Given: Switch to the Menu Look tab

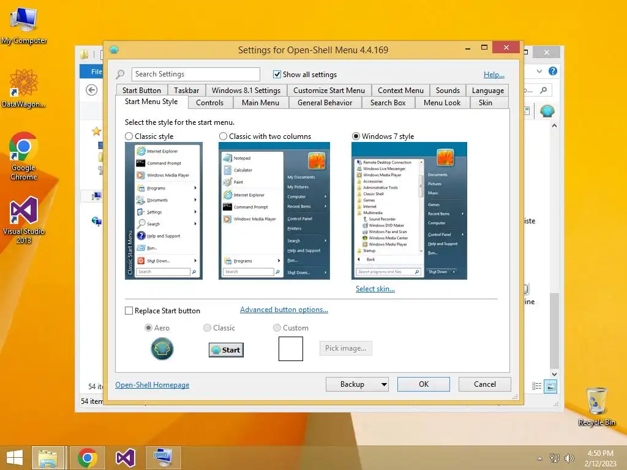Looking at the screenshot, I should 442,103.
